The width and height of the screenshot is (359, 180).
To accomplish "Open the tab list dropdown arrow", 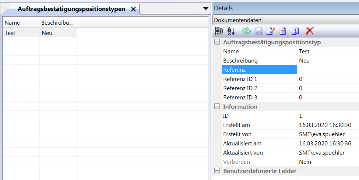I will [x=205, y=8].
